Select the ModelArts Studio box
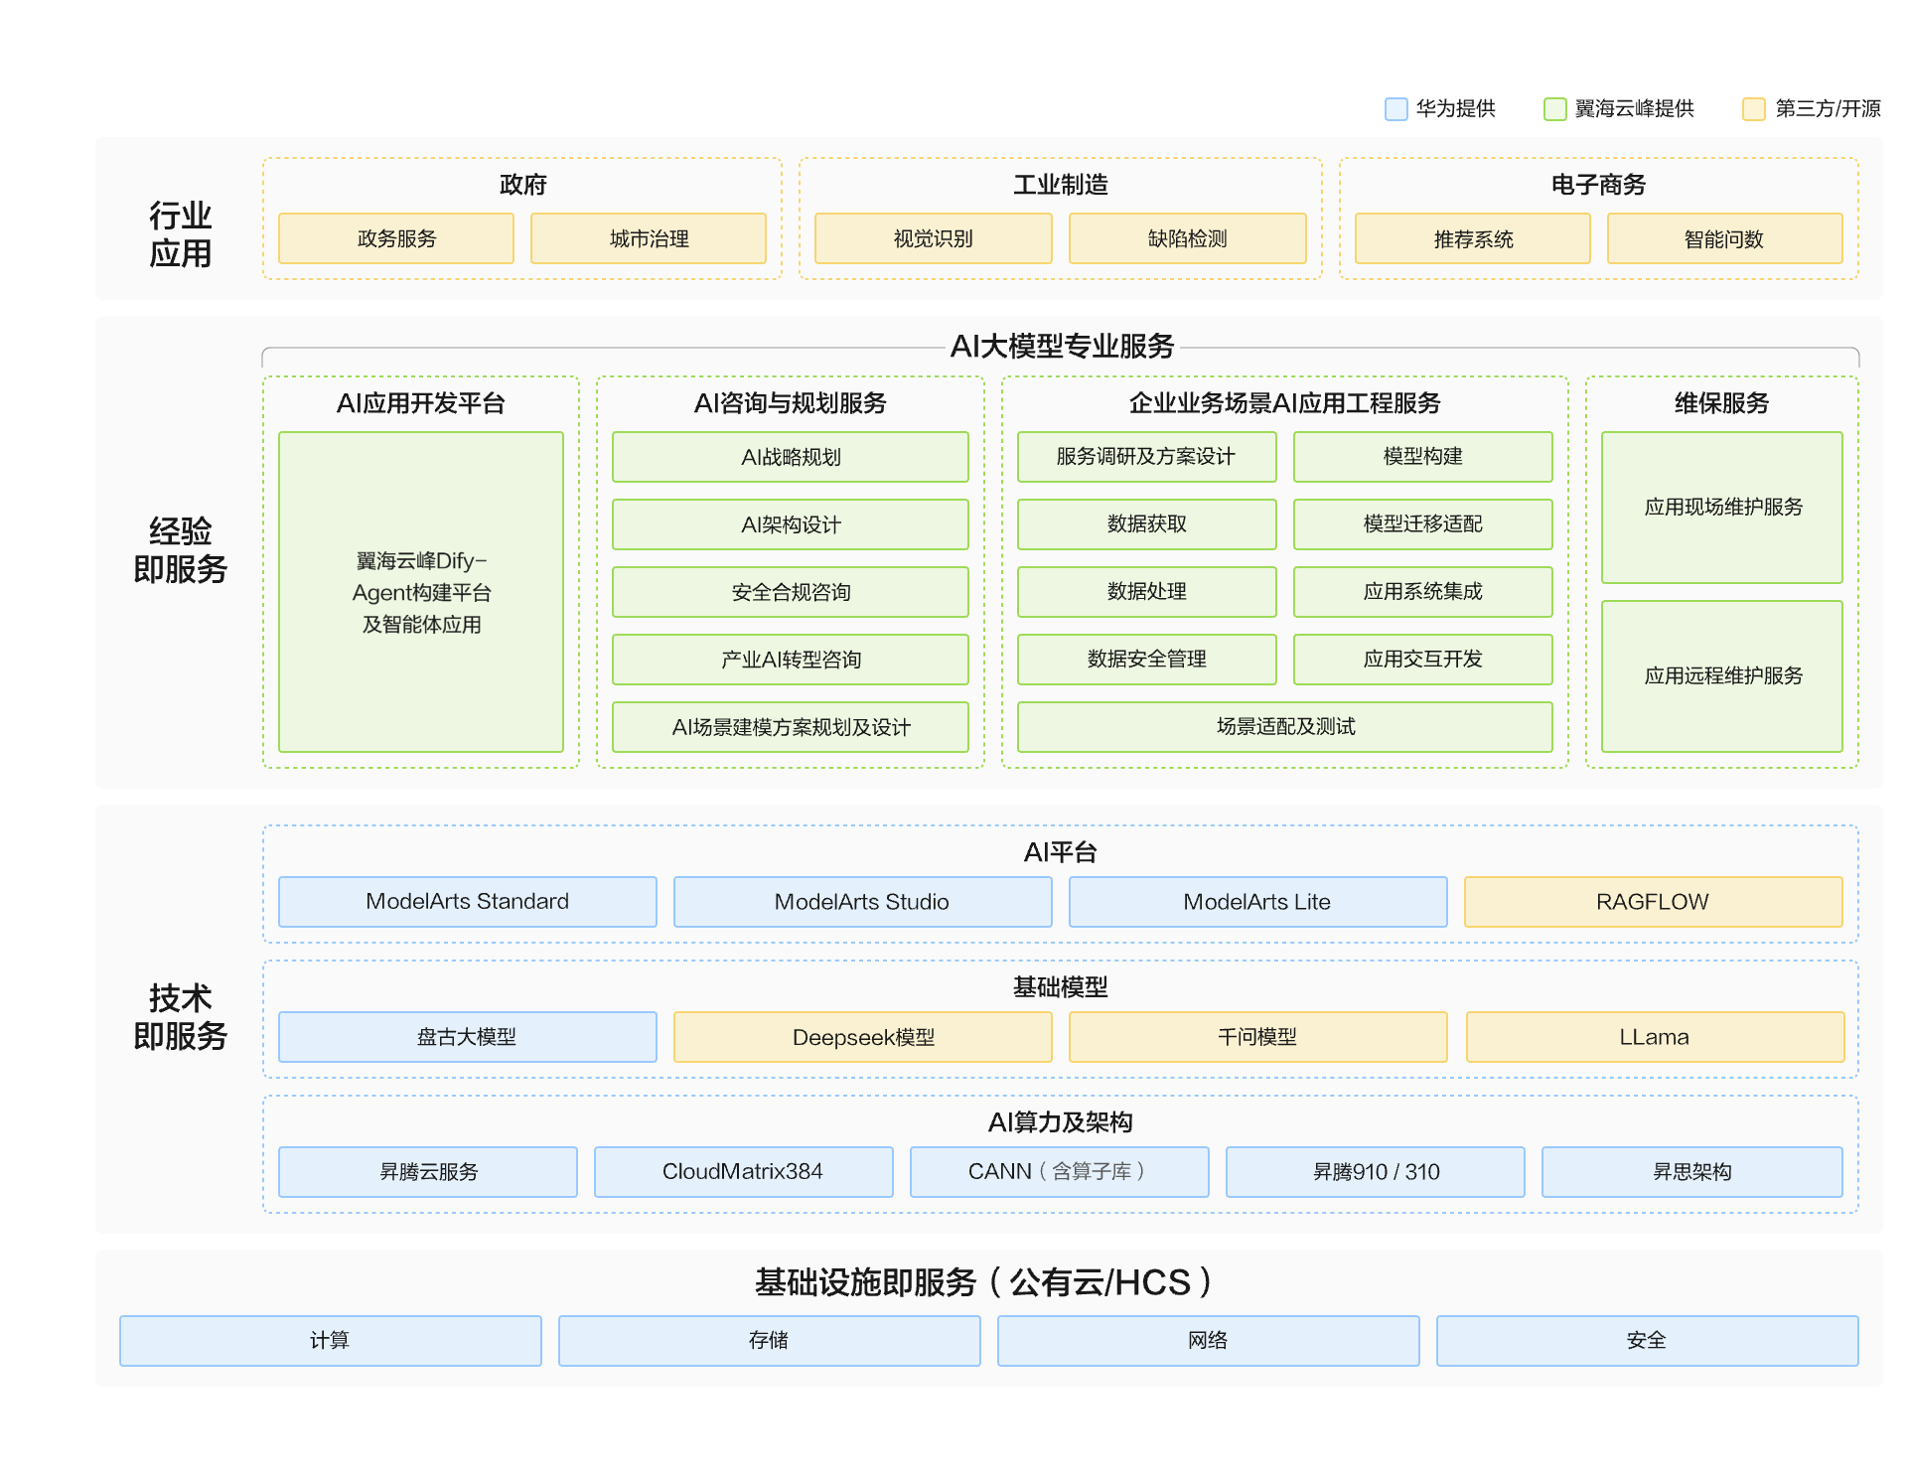The image size is (1907, 1482). click(863, 902)
